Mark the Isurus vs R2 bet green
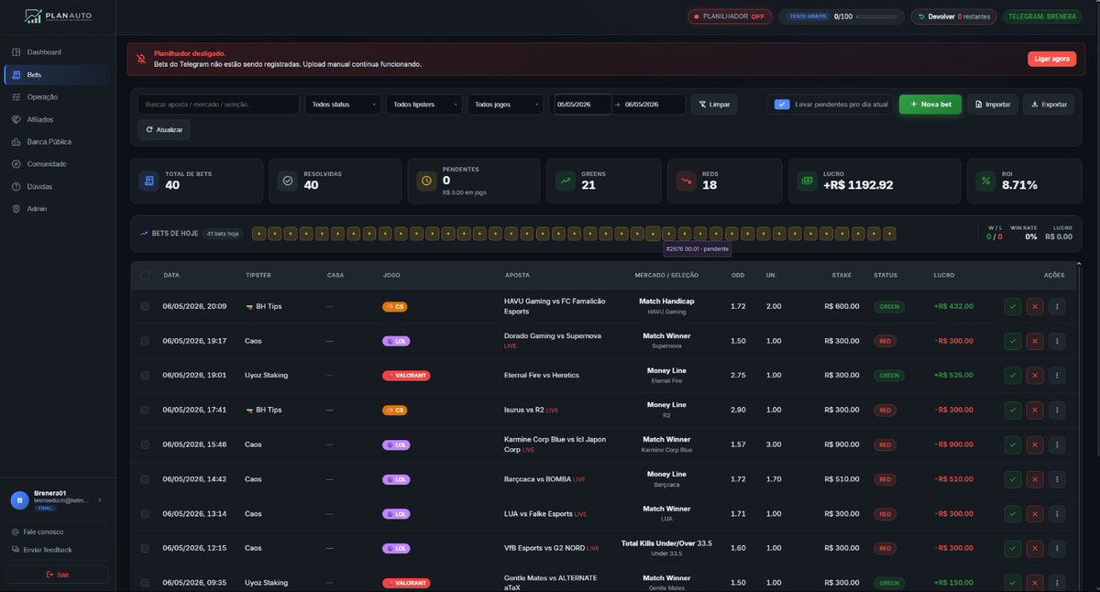The height and width of the screenshot is (592, 1100). pos(1012,410)
